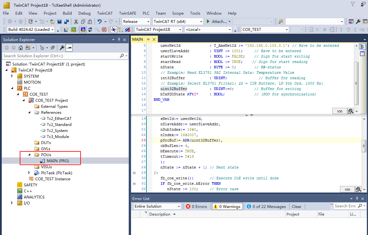Click the Undo arrow icon
The image size is (368, 235).
(x=100, y=22)
